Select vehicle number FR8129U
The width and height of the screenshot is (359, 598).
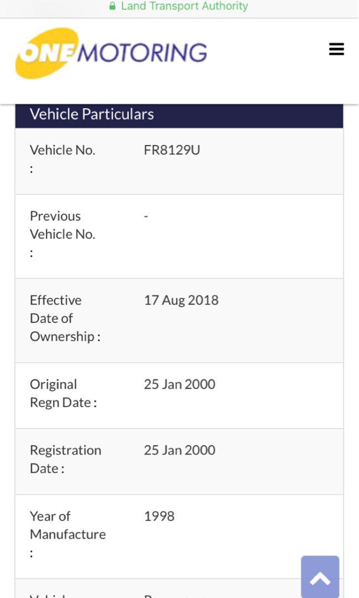172,150
